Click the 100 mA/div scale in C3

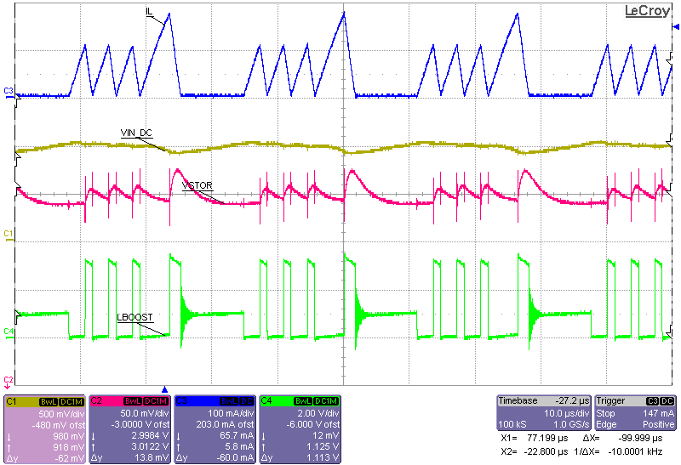tap(231, 413)
